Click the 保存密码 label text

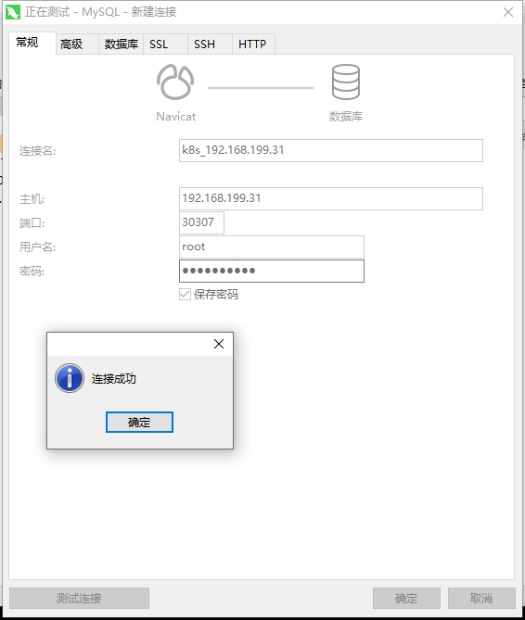tap(216, 294)
